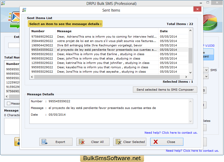Sort the list by the Number column header
224x162 pixels.
click(38, 31)
